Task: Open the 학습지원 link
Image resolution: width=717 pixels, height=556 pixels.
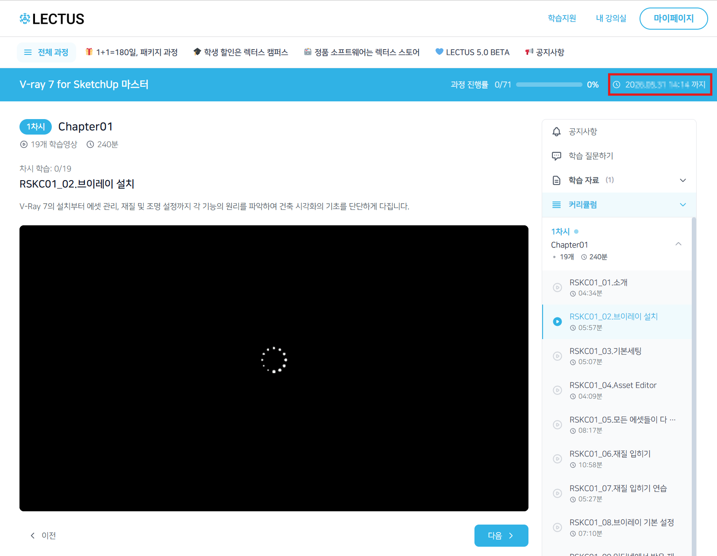Action: click(562, 18)
